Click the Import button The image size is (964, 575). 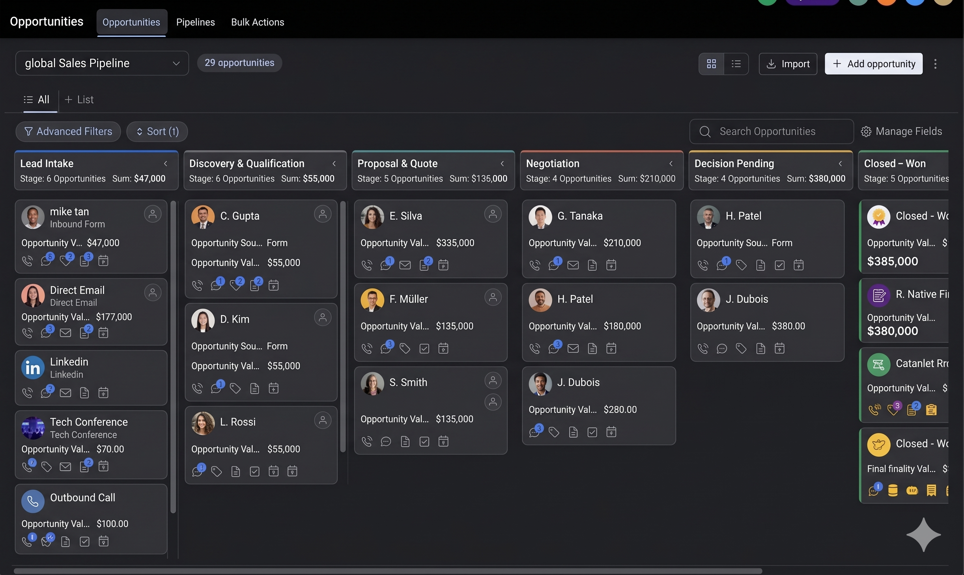[x=788, y=64]
